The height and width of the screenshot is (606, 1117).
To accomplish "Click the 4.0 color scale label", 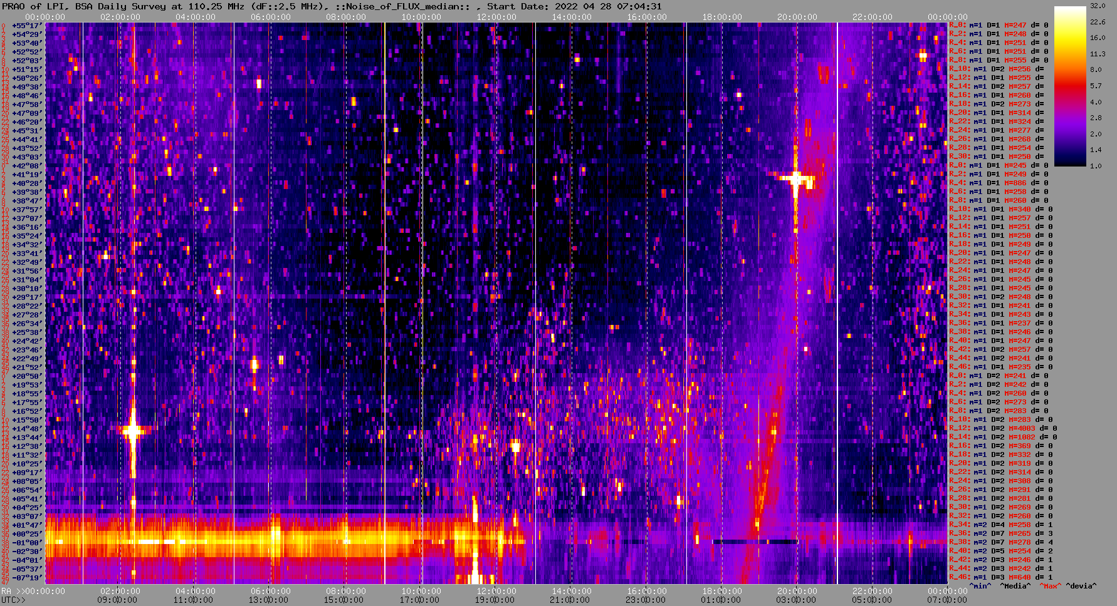I will coord(1096,102).
